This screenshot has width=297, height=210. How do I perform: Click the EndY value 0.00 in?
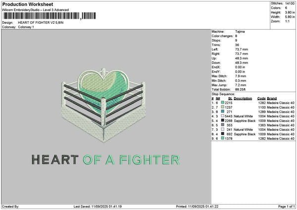[x=240, y=72]
